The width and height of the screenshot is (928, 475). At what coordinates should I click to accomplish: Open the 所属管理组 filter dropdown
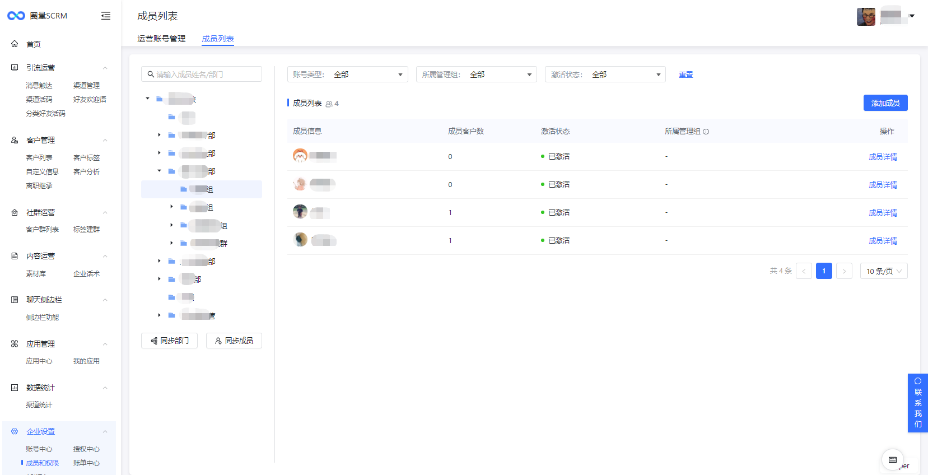tap(476, 74)
